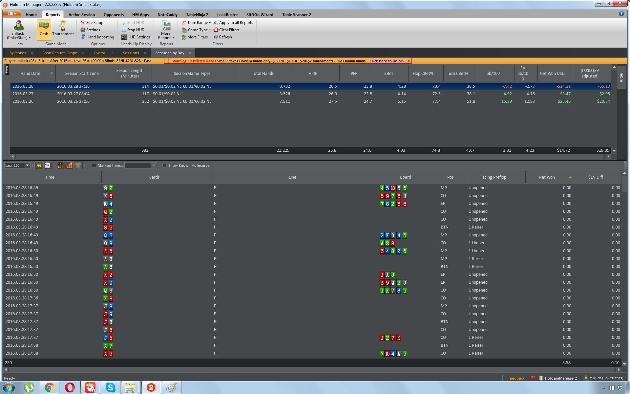Open the Opponents ribbon tab

click(114, 14)
